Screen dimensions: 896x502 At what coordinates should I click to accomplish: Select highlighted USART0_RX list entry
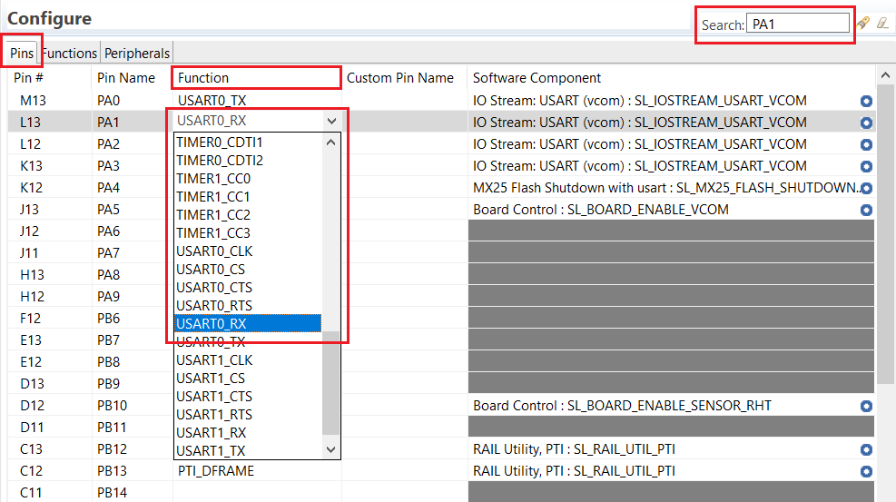coord(248,324)
